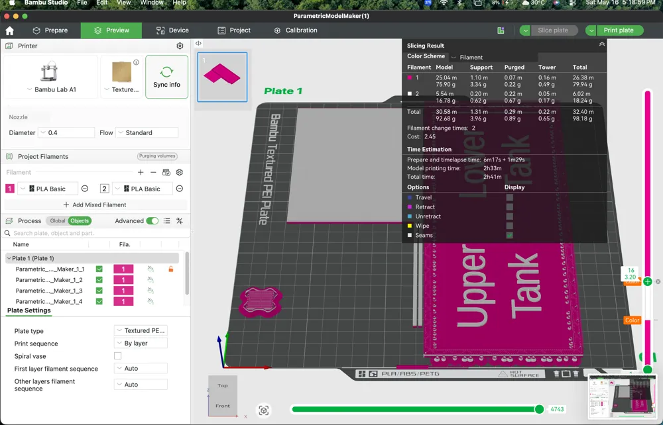Screen dimensions: 663x425
Task: Open compare presets icon beside Advanced
Action: 179,220
